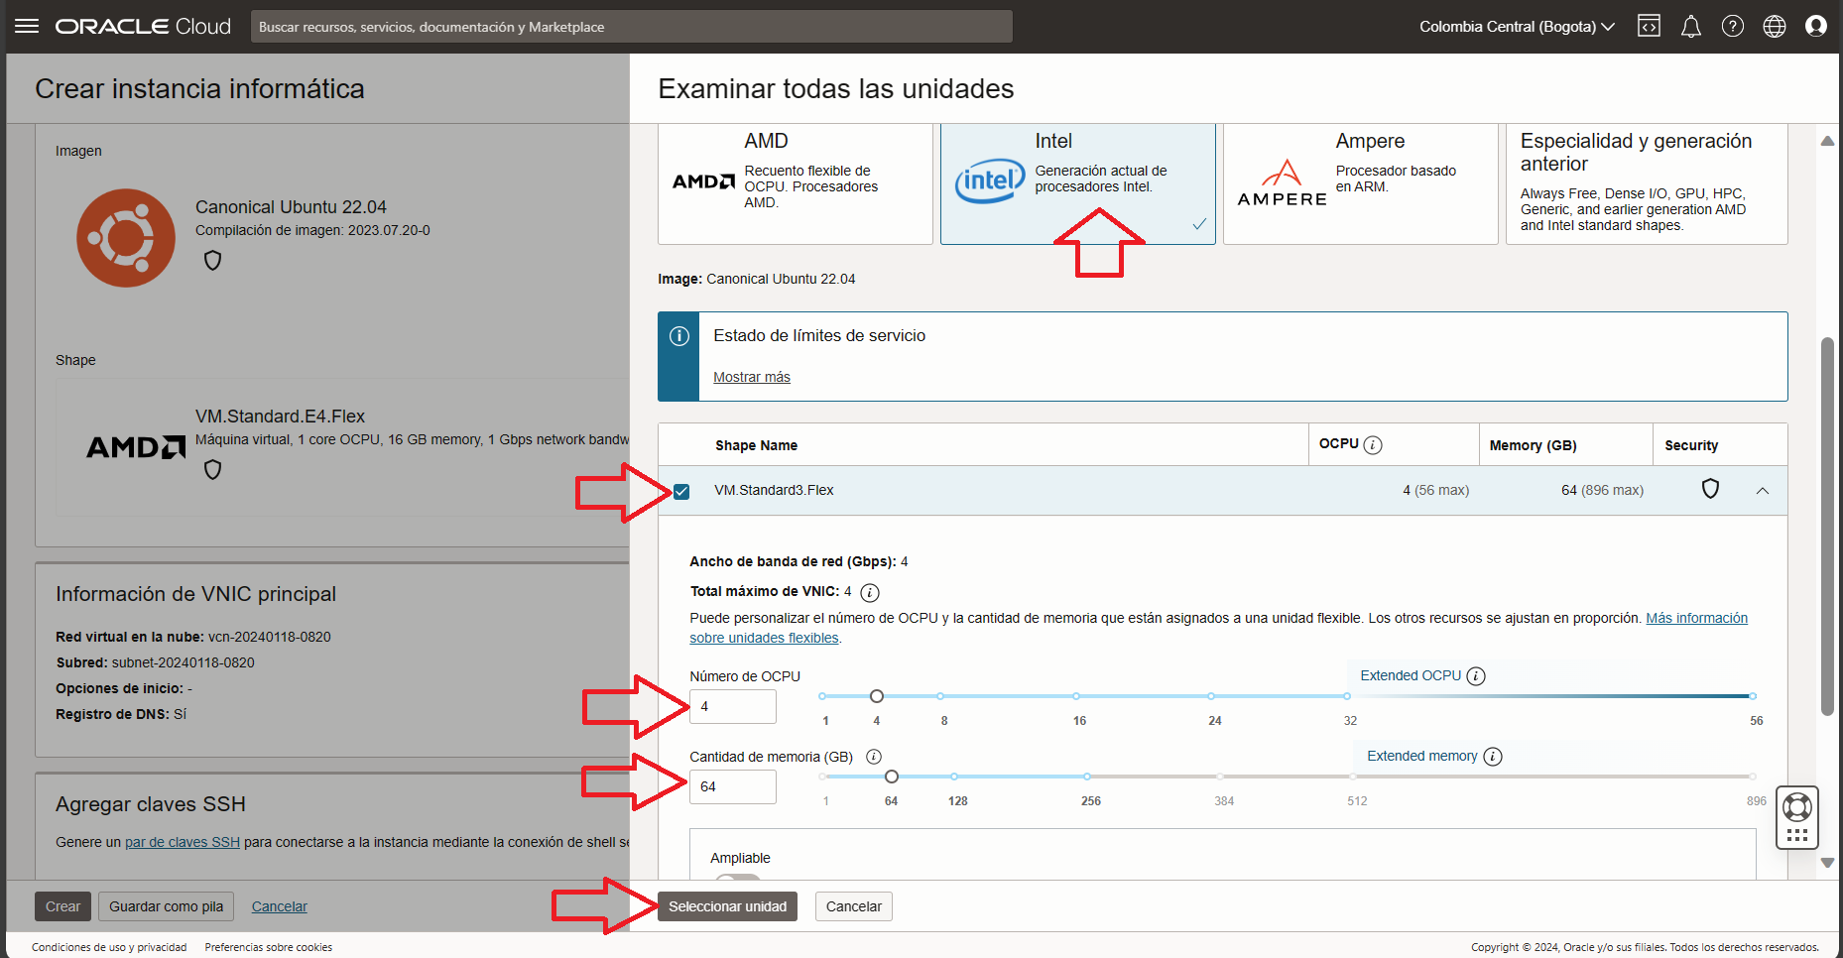Click the search resources input bar
The width and height of the screenshot is (1843, 958).
pos(632,27)
